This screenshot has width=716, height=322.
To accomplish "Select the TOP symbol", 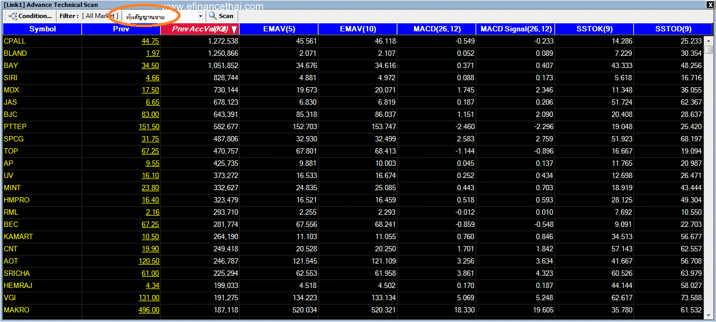I will click(x=11, y=151).
